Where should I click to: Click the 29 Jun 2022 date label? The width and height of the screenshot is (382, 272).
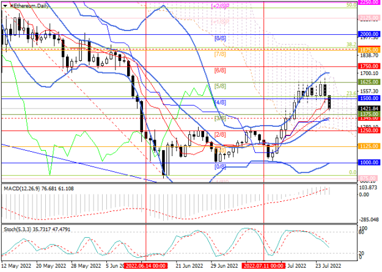[x=224, y=266]
